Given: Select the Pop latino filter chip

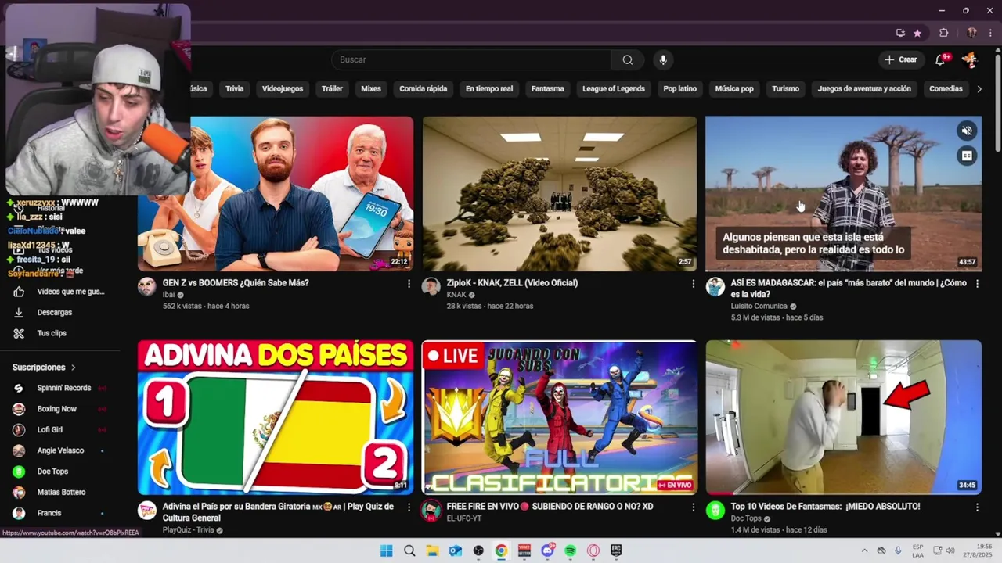Looking at the screenshot, I should 680,89.
